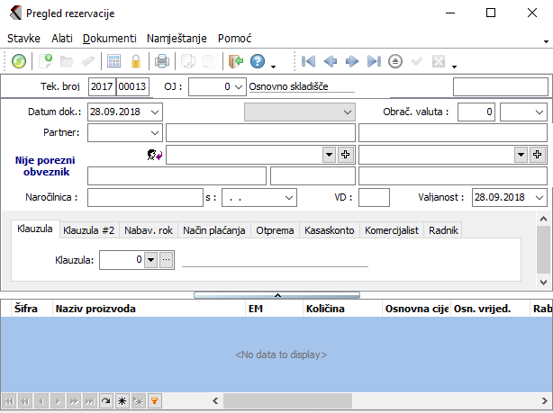This screenshot has width=553, height=413.
Task: Click the green refresh icon in toolbar
Action: click(18, 61)
